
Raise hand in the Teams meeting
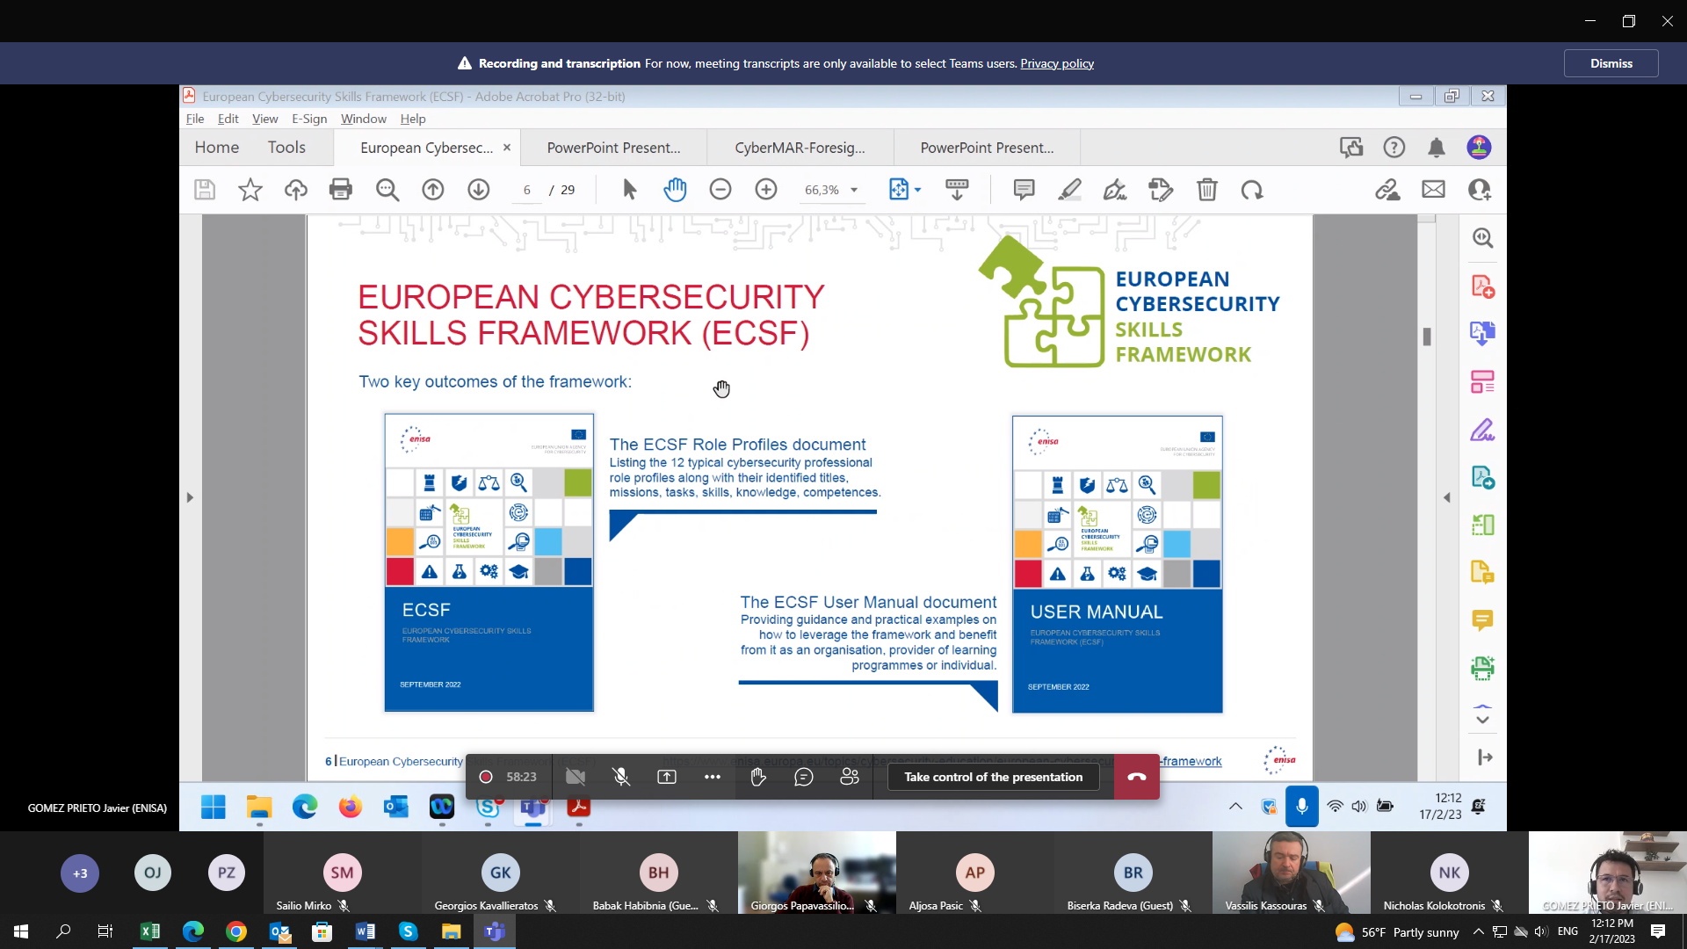pos(758,777)
